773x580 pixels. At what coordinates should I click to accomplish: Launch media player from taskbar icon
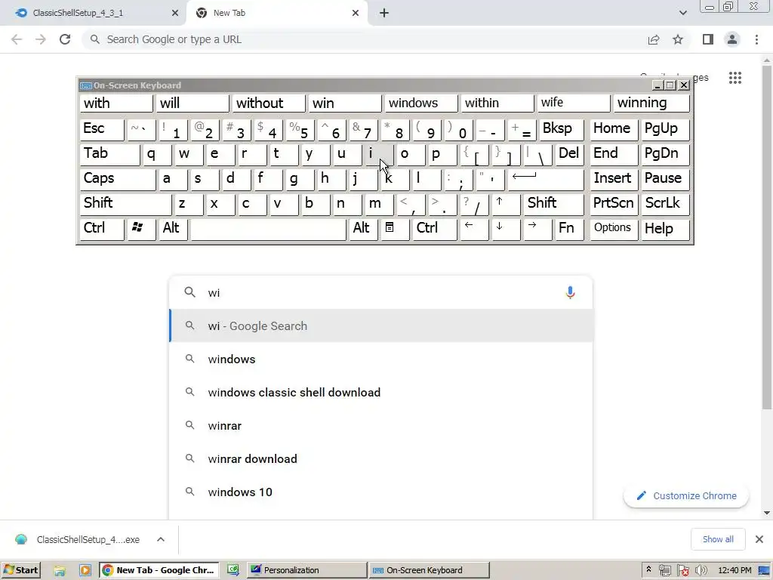85,571
